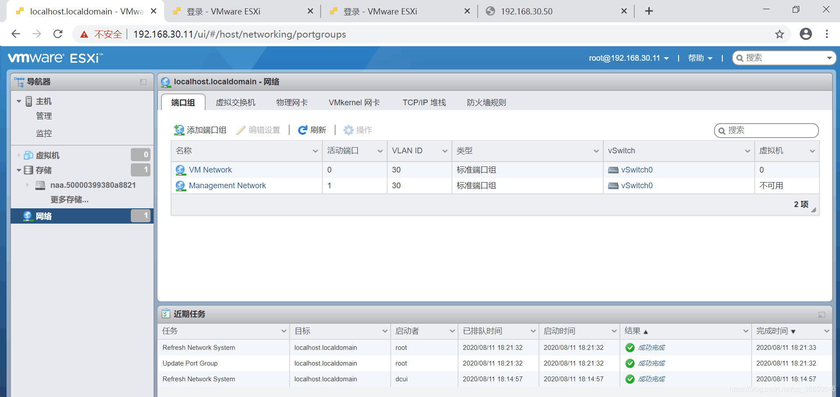
Task: Open the Type column dropdown arrow
Action: click(x=596, y=151)
